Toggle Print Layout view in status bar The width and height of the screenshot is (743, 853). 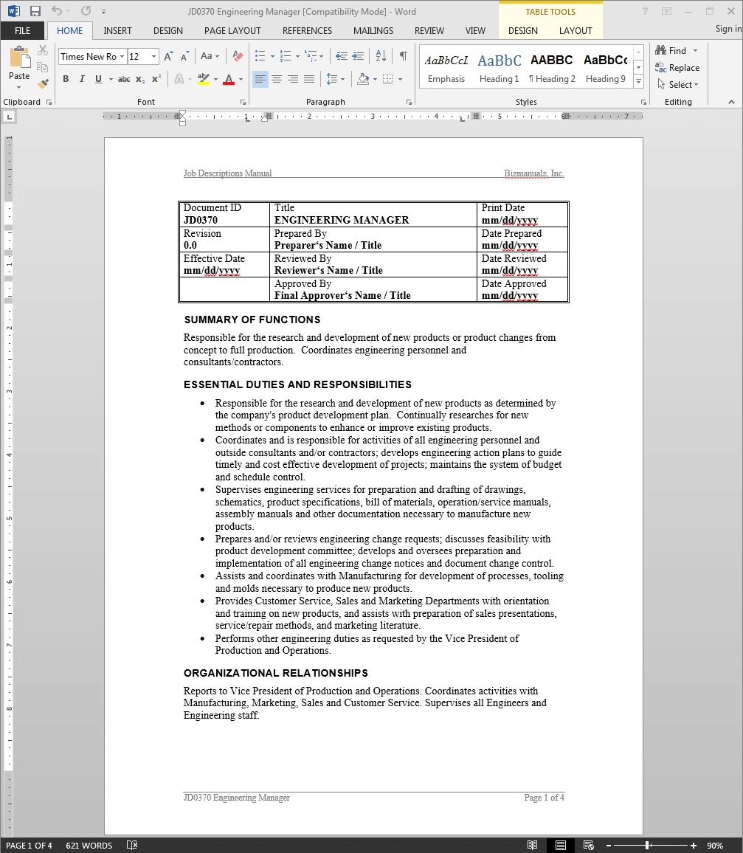point(561,845)
